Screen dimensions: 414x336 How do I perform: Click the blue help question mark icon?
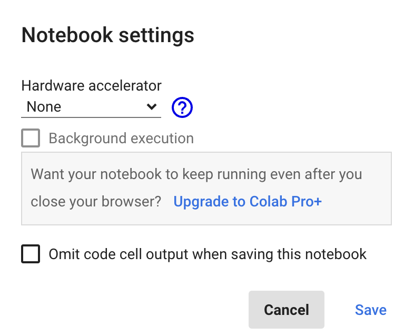(x=182, y=107)
